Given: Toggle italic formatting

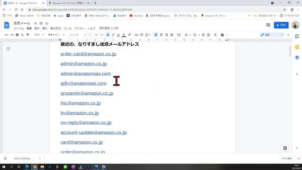Looking at the screenshot, I should [x=113, y=35].
